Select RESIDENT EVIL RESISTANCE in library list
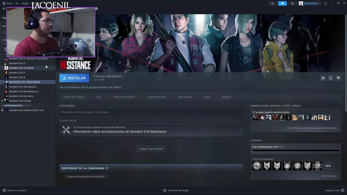 (x=28, y=82)
